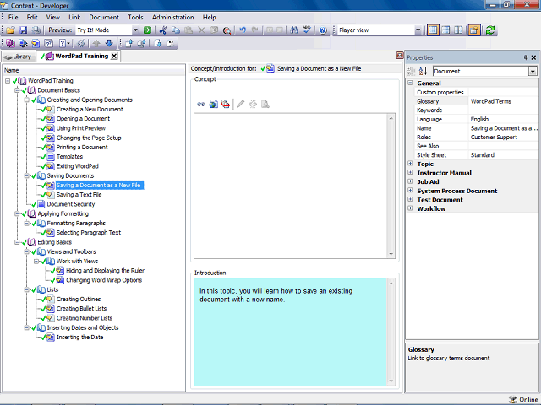
Task: Click the Alphabetical sort icon in Properties
Action: click(x=423, y=71)
